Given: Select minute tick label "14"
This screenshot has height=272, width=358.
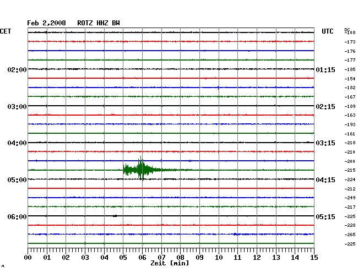Looking at the screenshot, I should (x=295, y=258).
